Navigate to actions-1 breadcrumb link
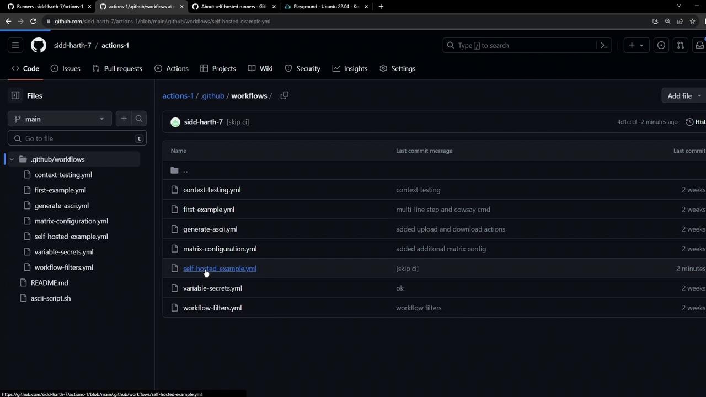 point(178,96)
